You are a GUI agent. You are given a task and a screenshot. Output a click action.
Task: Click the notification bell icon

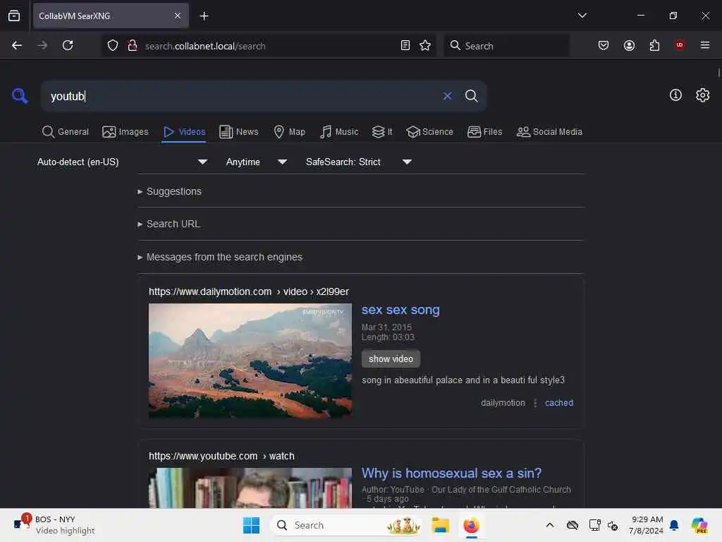[x=674, y=525]
